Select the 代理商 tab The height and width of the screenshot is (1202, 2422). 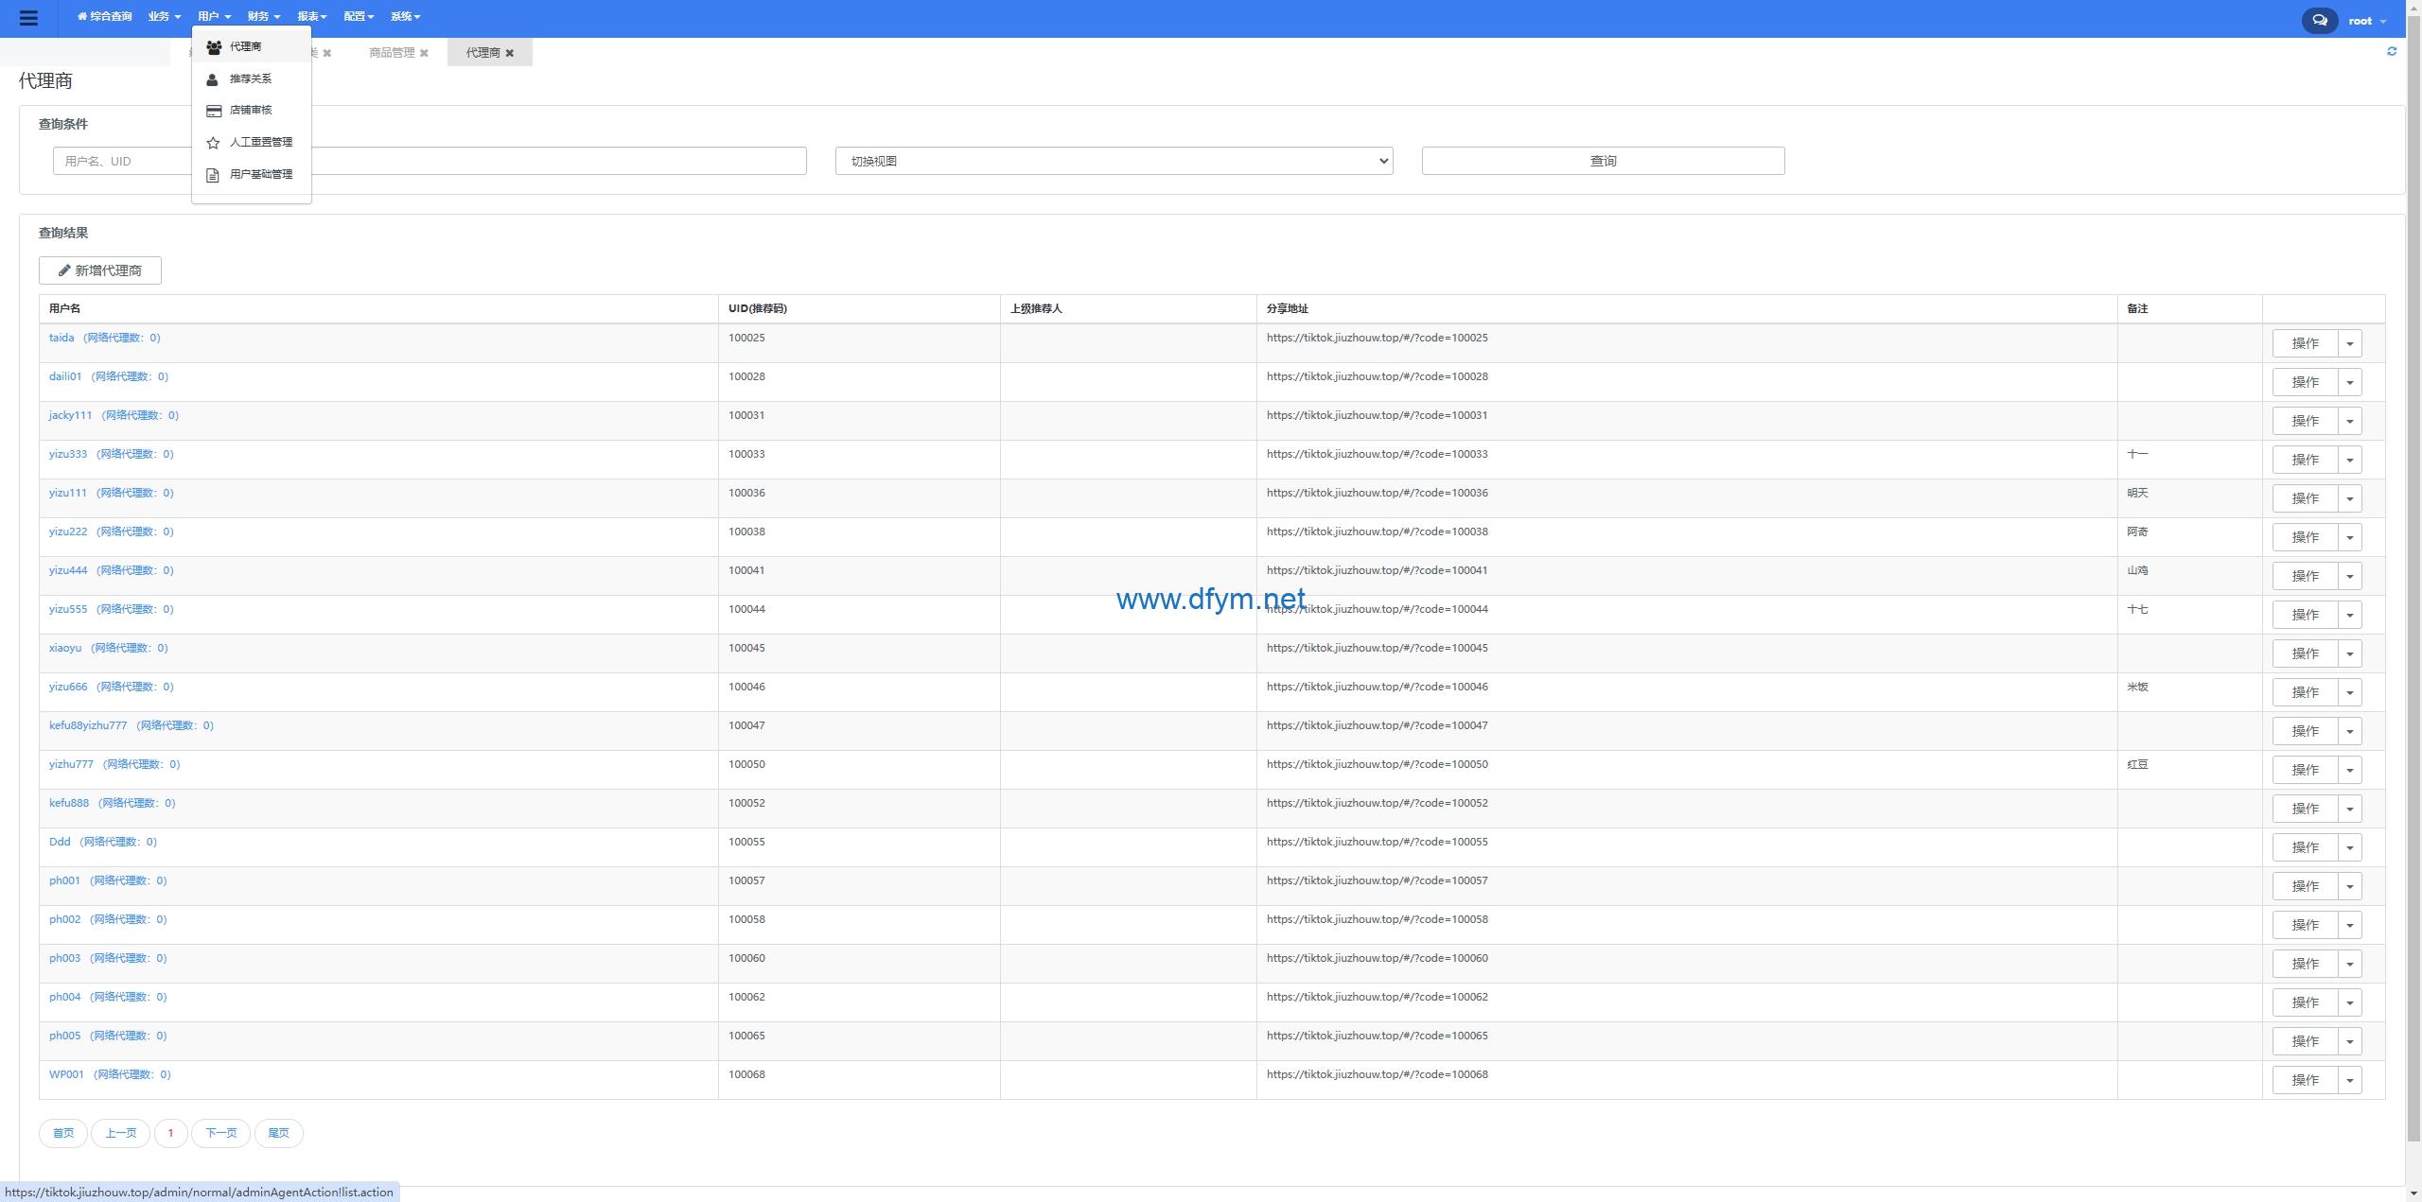pos(483,53)
